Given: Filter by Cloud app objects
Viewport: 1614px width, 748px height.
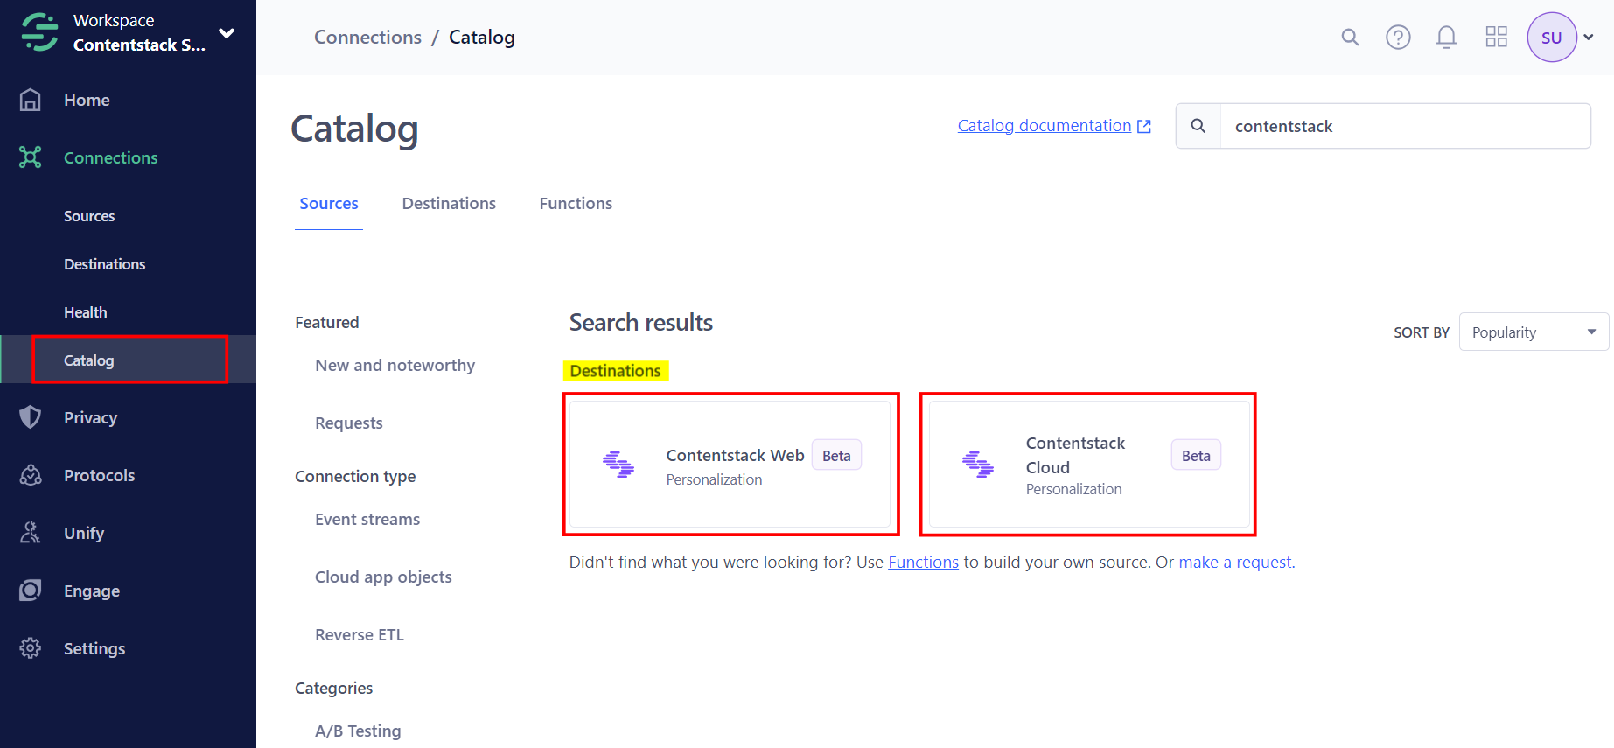Looking at the screenshot, I should (383, 577).
